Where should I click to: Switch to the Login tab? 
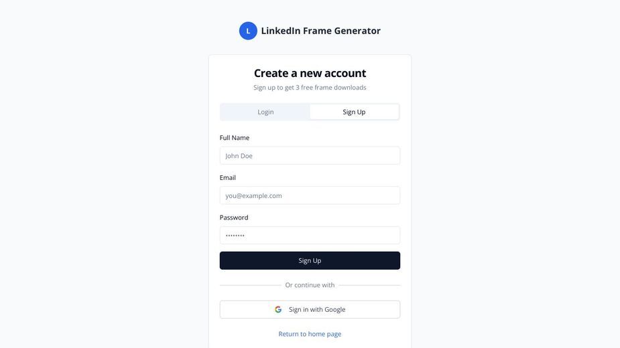pos(265,112)
